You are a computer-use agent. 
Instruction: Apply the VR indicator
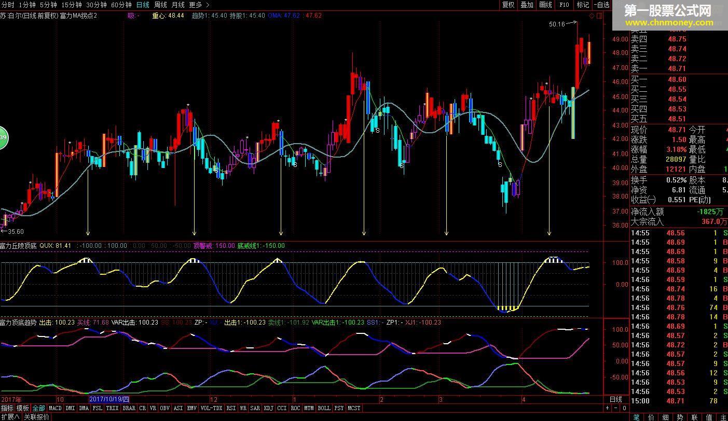153,408
